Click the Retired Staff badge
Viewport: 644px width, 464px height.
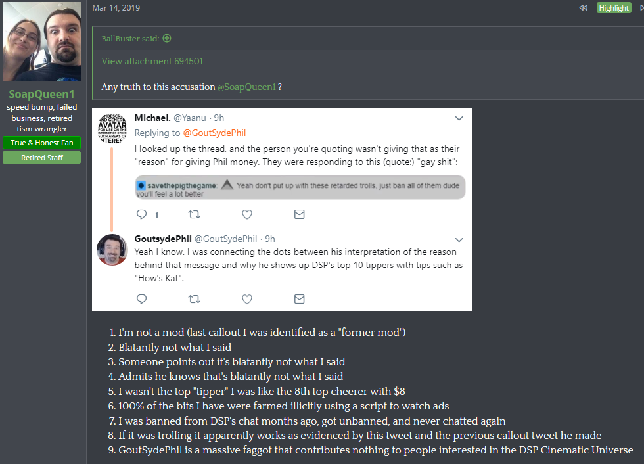pos(42,158)
